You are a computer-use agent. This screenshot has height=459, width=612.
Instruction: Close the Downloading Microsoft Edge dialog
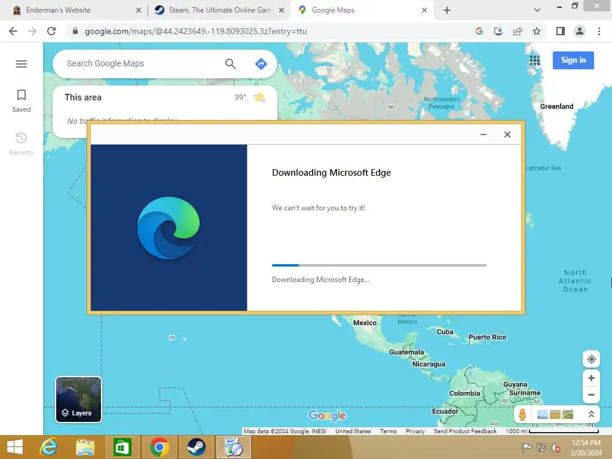(507, 134)
